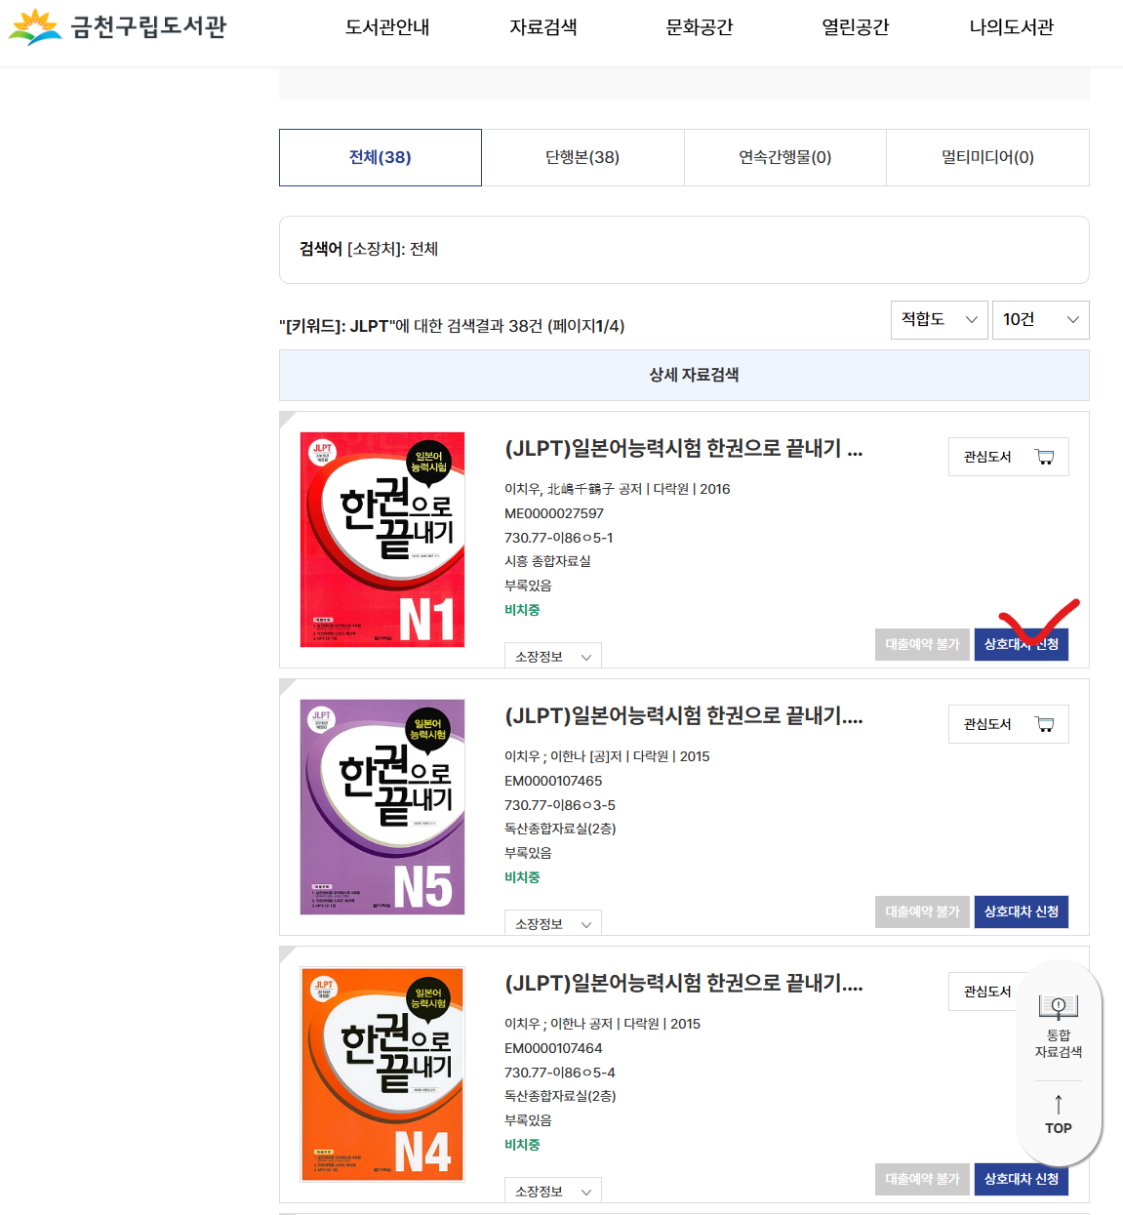Viewport: 1123px width, 1215px height.
Task: Click the 시흥 종합자료실 location text
Action: point(547,561)
